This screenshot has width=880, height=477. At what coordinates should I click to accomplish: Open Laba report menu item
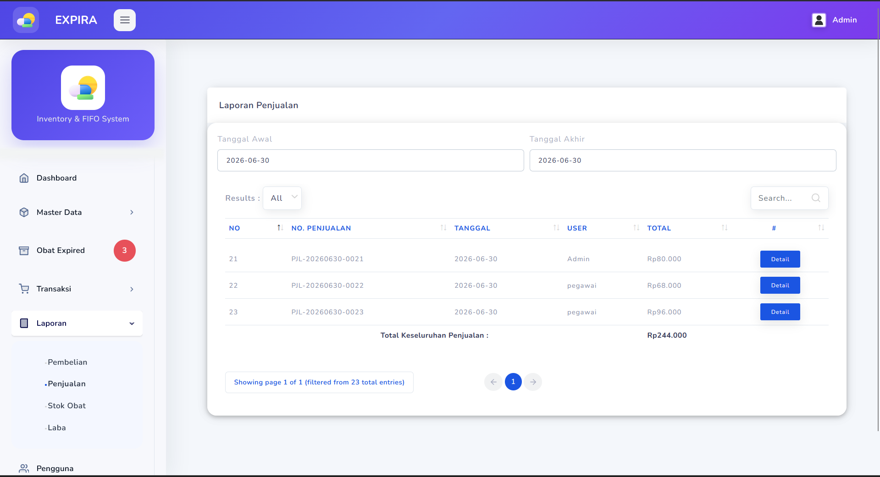point(57,428)
